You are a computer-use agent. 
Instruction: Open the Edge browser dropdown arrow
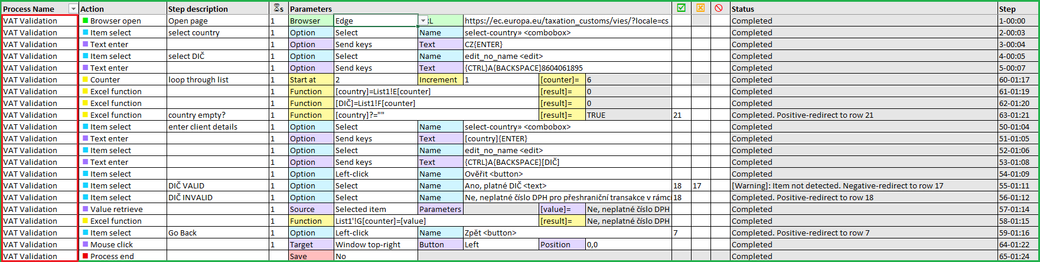click(423, 21)
